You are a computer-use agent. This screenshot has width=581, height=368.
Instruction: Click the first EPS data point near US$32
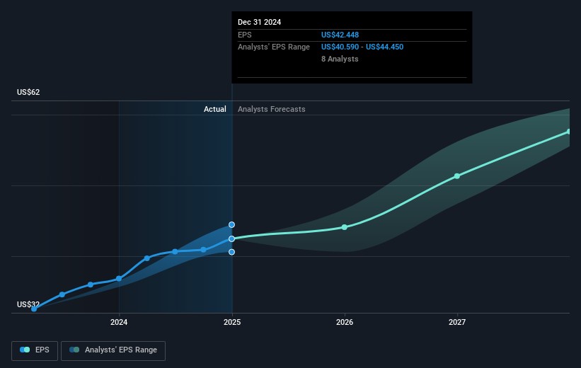[34, 309]
